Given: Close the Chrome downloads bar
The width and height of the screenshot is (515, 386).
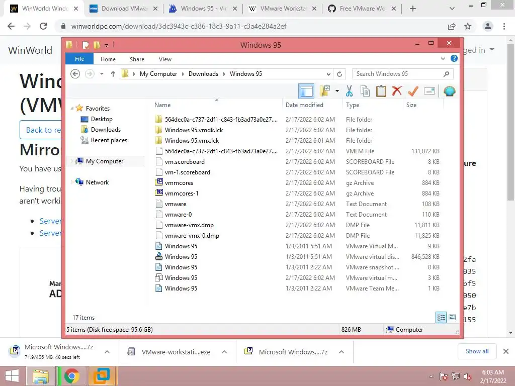Looking at the screenshot, I should point(506,351).
